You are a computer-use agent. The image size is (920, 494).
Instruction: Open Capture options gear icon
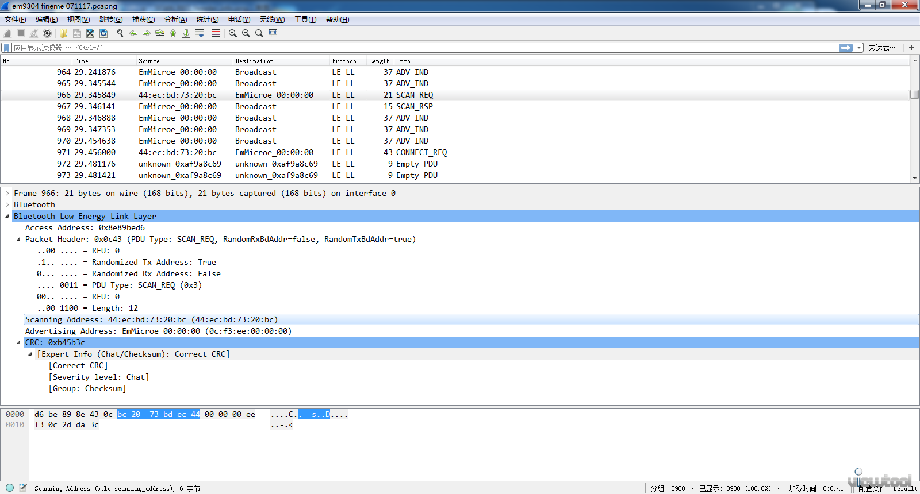tap(47, 33)
